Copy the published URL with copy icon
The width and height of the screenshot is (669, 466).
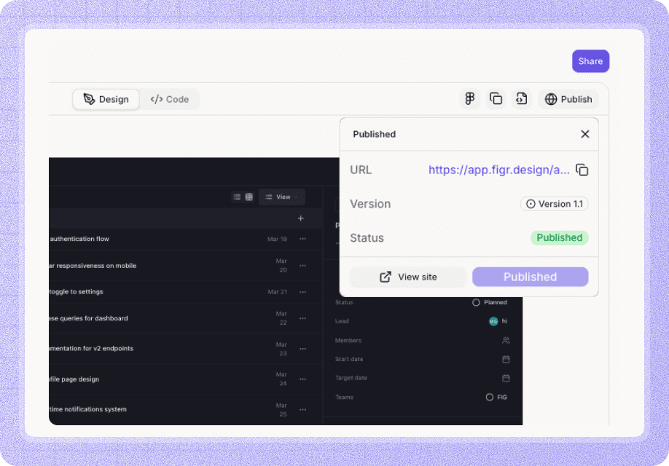tap(582, 170)
